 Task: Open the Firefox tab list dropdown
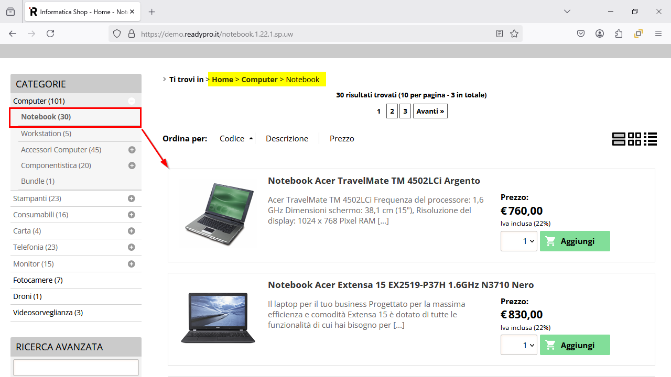(567, 12)
